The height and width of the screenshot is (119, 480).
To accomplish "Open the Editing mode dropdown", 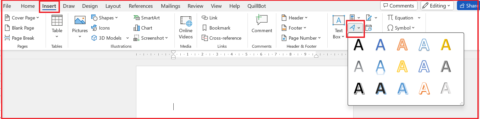I will (437, 6).
